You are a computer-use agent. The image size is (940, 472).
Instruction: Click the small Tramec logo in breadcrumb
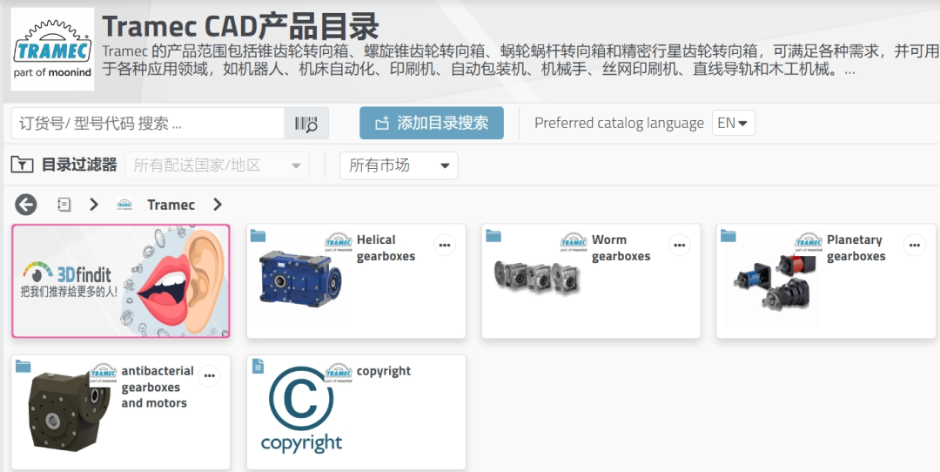pyautogui.click(x=124, y=205)
